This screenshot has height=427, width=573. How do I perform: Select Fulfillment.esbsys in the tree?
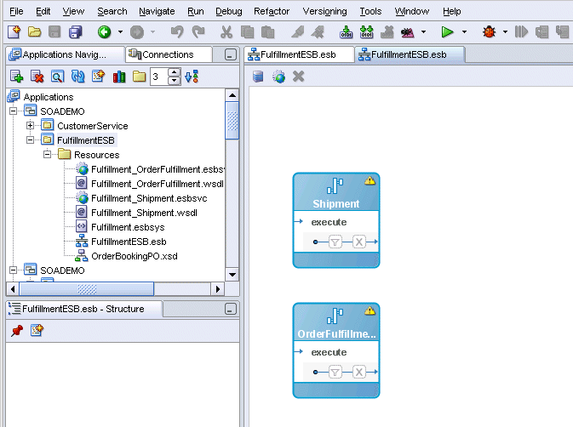coord(128,227)
